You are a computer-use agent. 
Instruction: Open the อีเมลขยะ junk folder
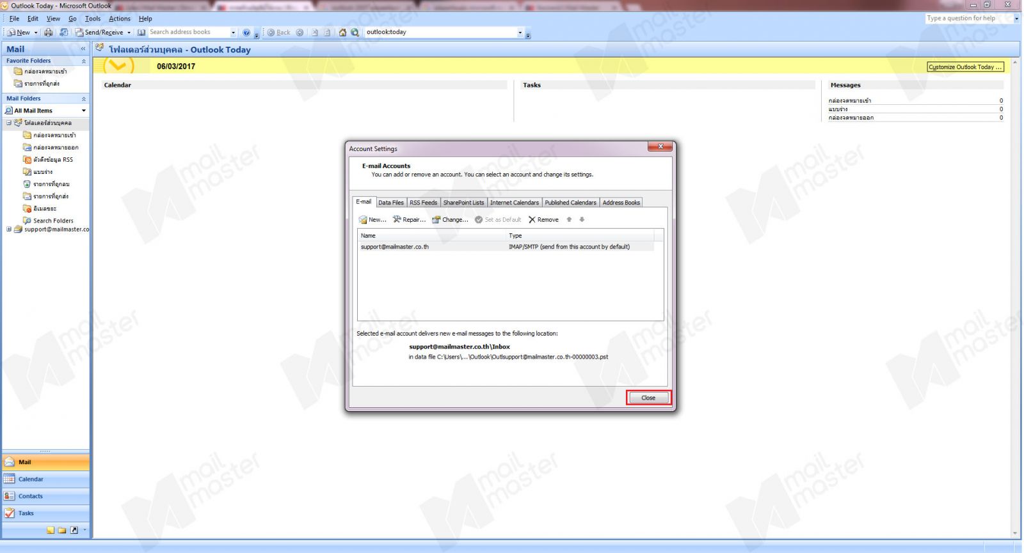[40, 208]
